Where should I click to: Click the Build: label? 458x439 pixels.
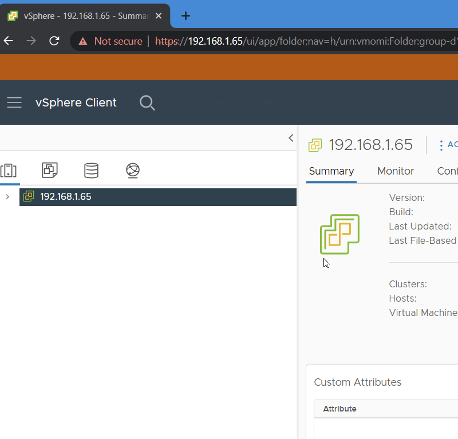[401, 212]
